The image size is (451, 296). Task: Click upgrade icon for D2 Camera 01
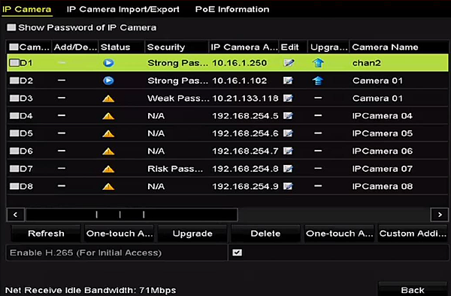318,81
